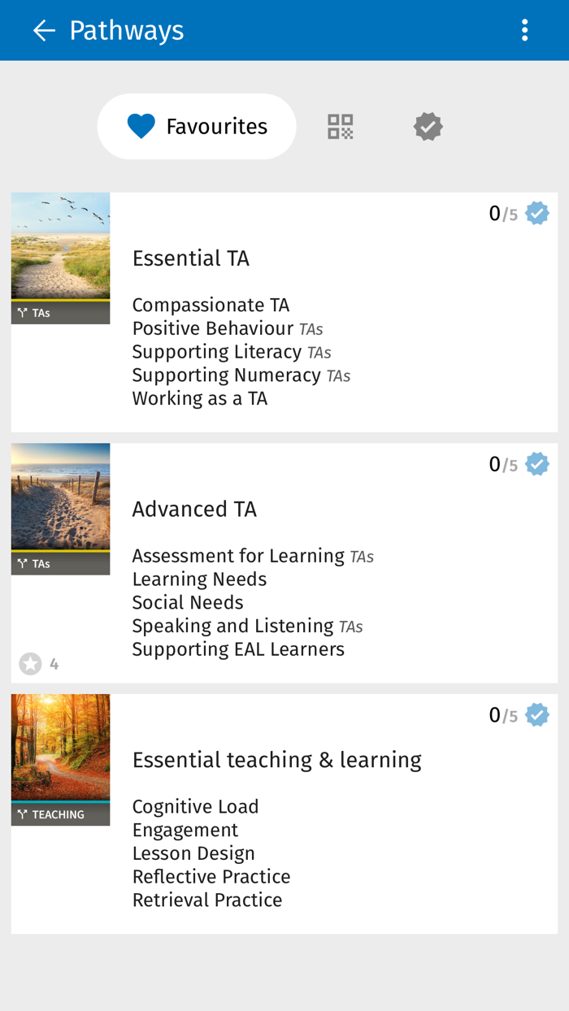Open the Cognitive Load course link

195,806
